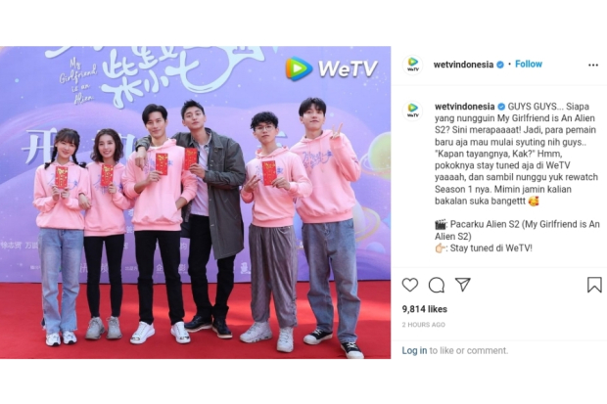This screenshot has height=404, width=607.
Task: Click the pointing hand emoji in the caption
Action: pyautogui.click(x=441, y=248)
